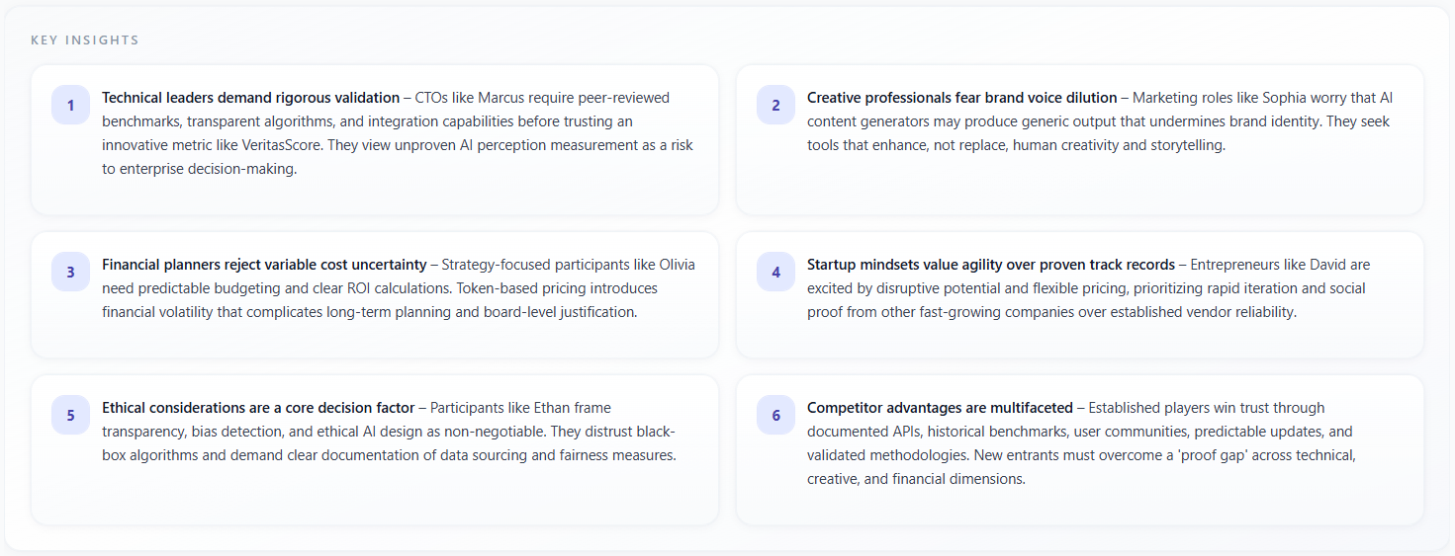Click 'Startup mindsets value agility' heading
This screenshot has width=1455, height=556.
point(990,265)
